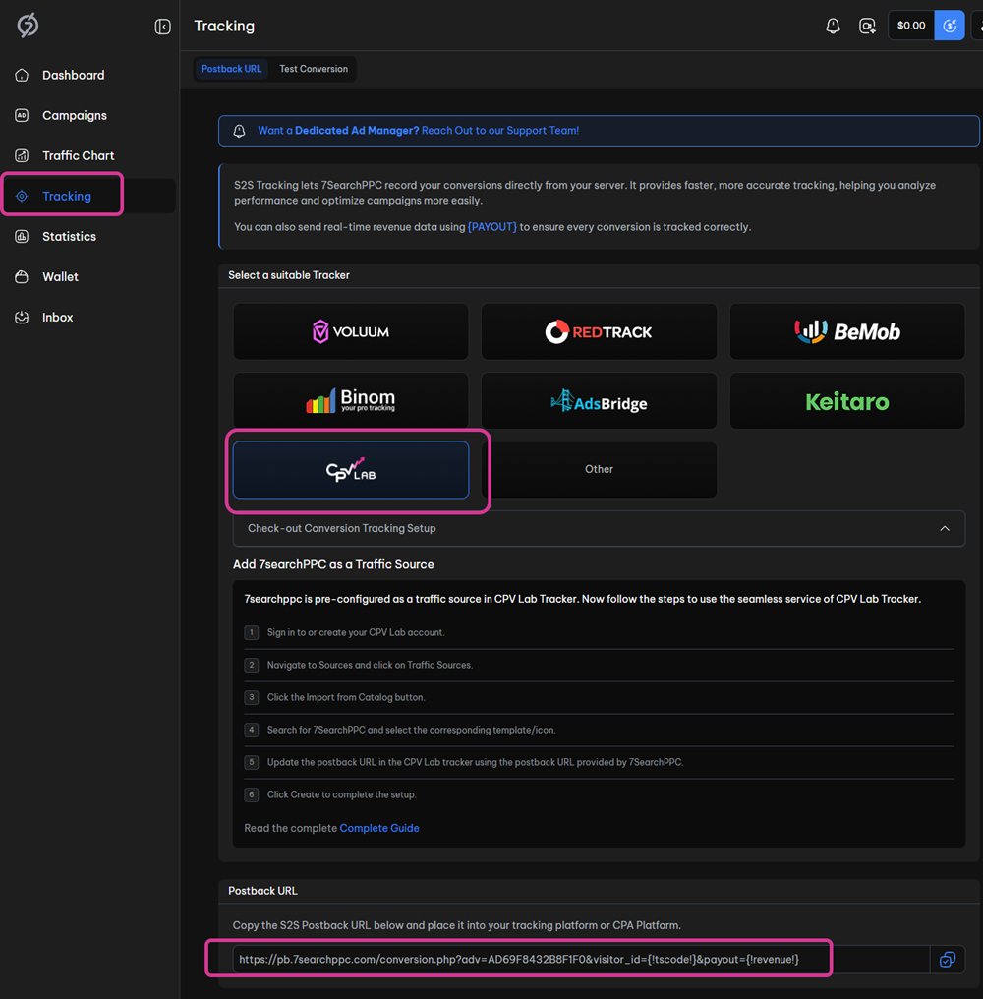Click the Inbox icon in sidebar
This screenshot has height=999, width=983.
point(22,318)
